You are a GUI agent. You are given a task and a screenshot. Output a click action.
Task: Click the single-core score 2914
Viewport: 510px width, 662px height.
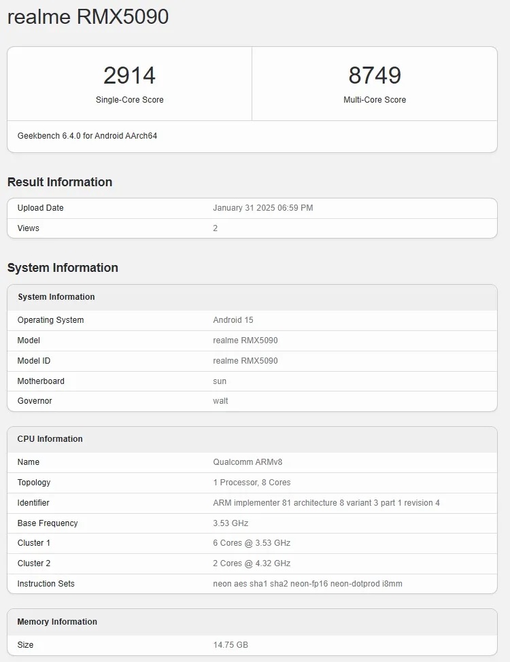[x=129, y=75]
